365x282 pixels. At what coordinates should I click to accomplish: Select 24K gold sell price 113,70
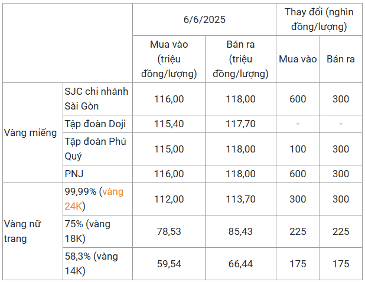coord(240,199)
